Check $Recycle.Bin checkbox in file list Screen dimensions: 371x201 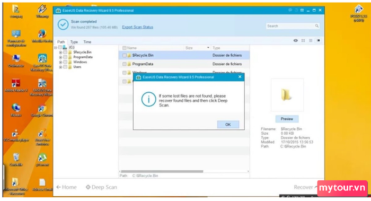[x=124, y=55]
